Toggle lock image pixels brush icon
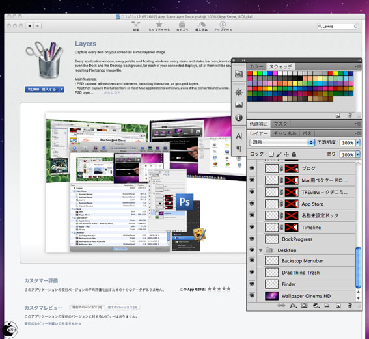The height and width of the screenshot is (339, 369). (x=279, y=154)
